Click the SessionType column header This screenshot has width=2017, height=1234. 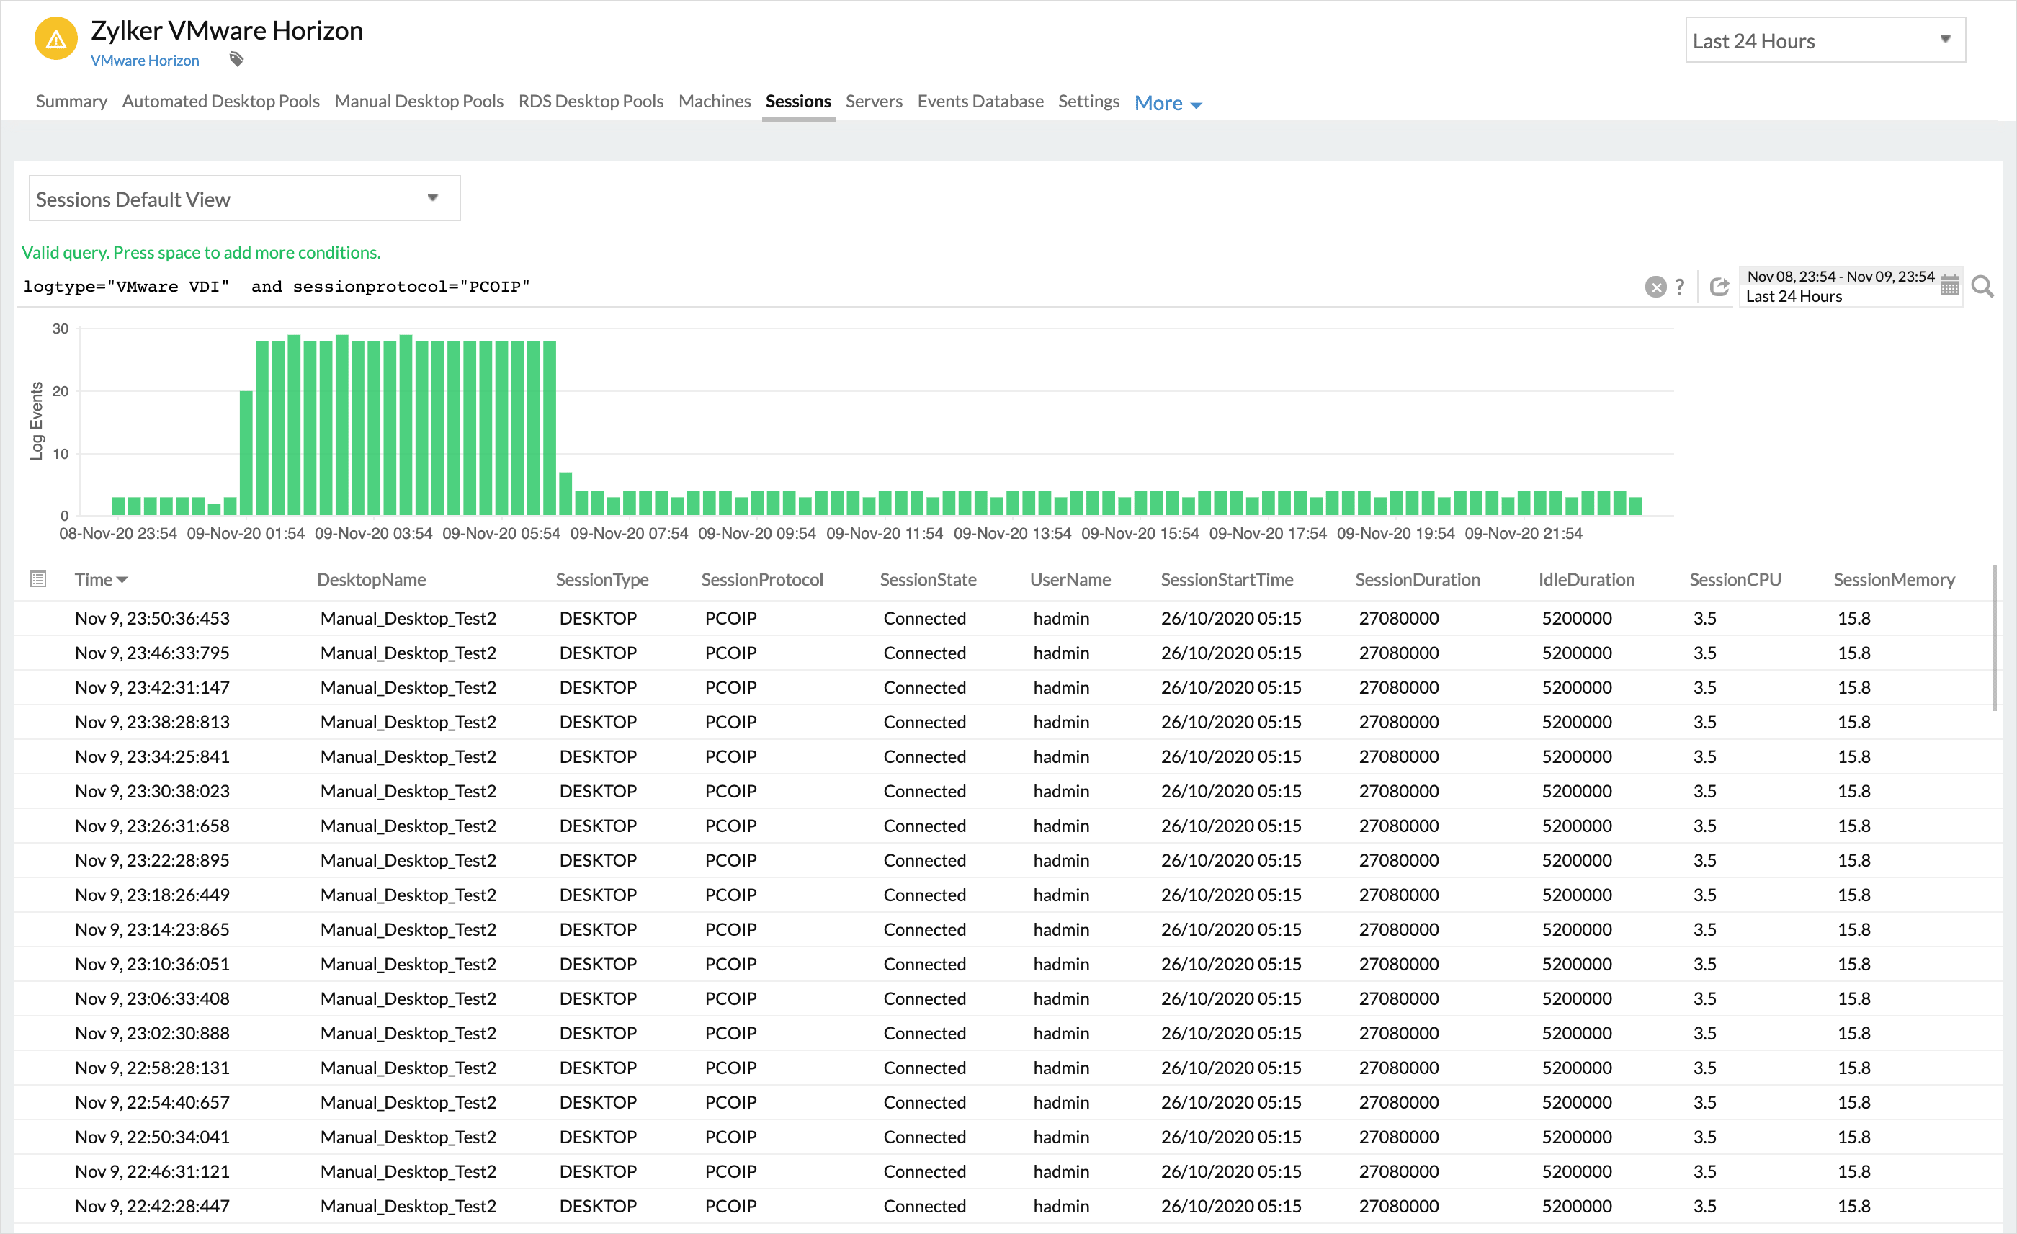(601, 580)
